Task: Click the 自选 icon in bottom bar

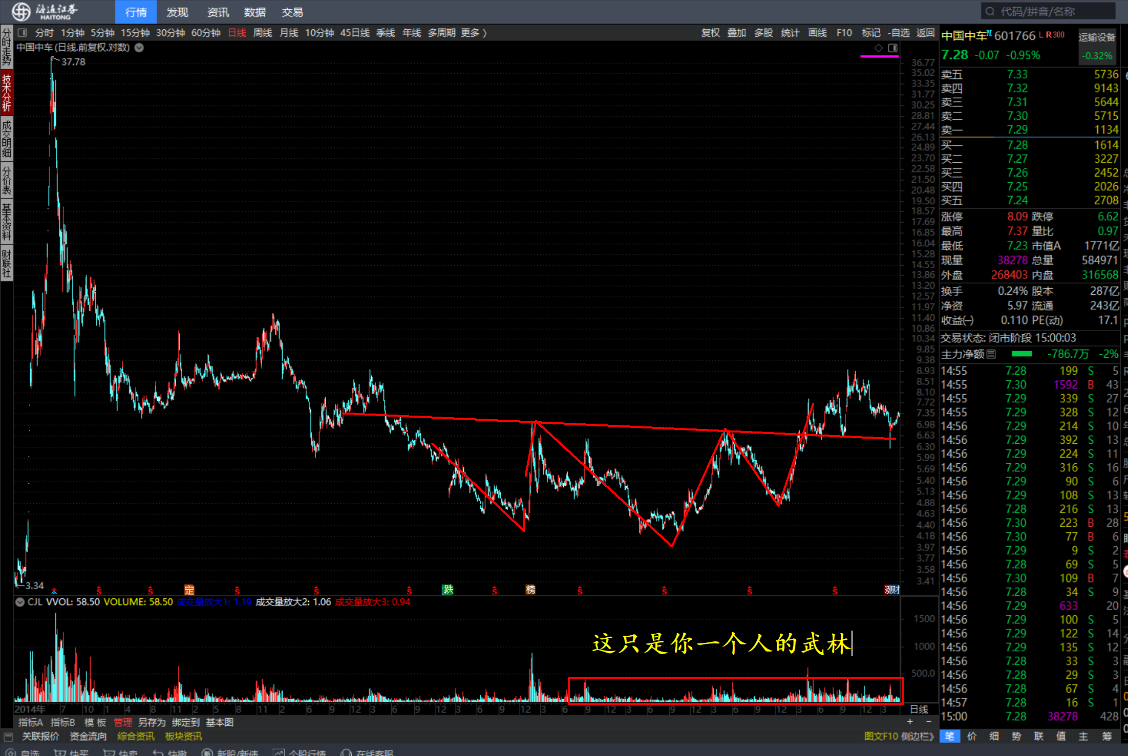Action: click(10, 752)
